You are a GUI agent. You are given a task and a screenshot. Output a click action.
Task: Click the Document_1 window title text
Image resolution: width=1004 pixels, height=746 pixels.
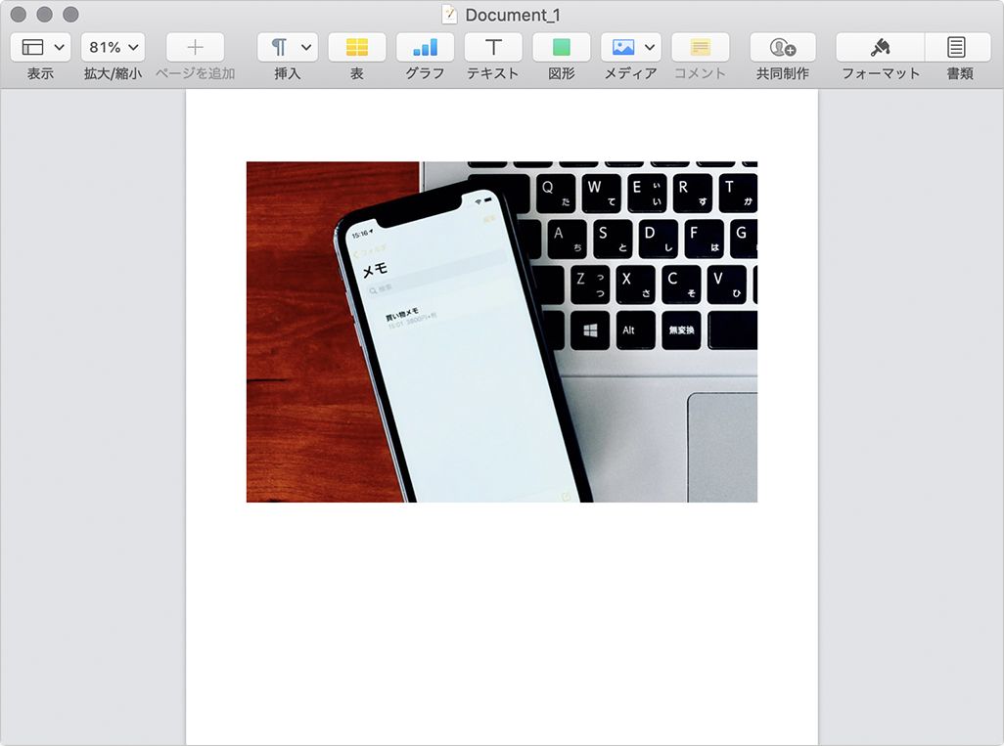click(x=512, y=15)
